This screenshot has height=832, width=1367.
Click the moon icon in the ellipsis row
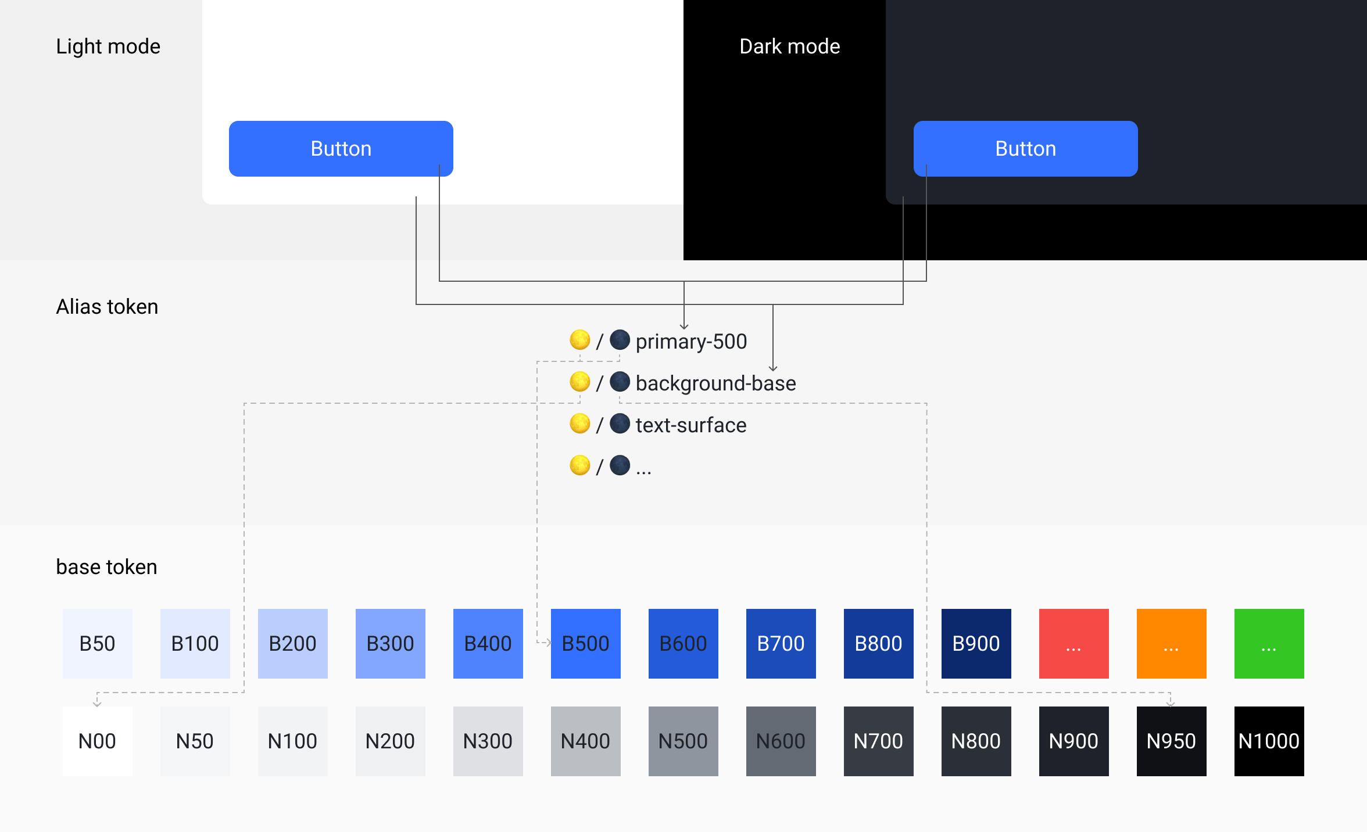[x=620, y=465]
